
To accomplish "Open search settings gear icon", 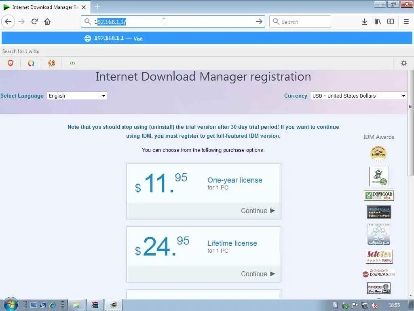I will 404,63.
